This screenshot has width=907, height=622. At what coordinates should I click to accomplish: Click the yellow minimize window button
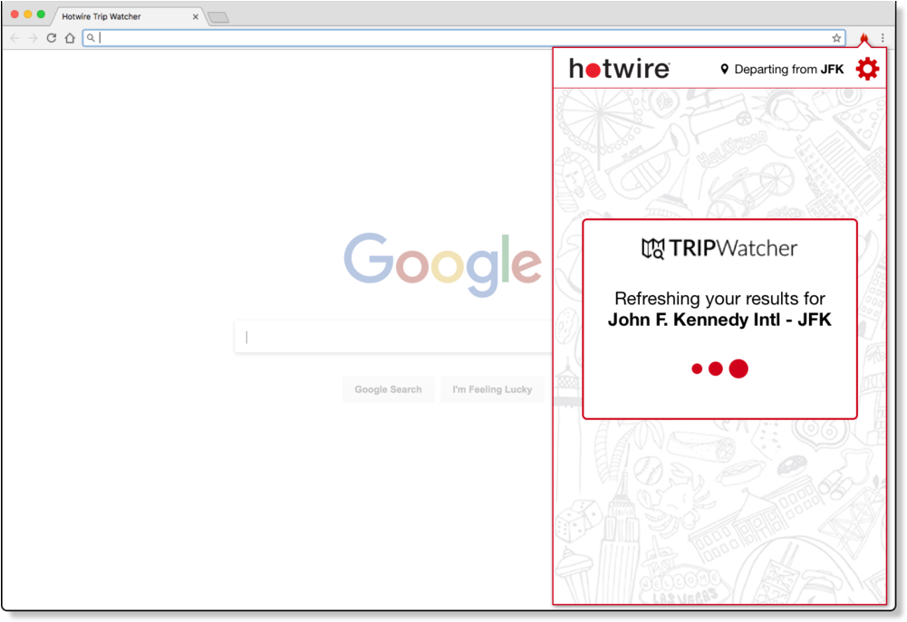click(x=28, y=14)
